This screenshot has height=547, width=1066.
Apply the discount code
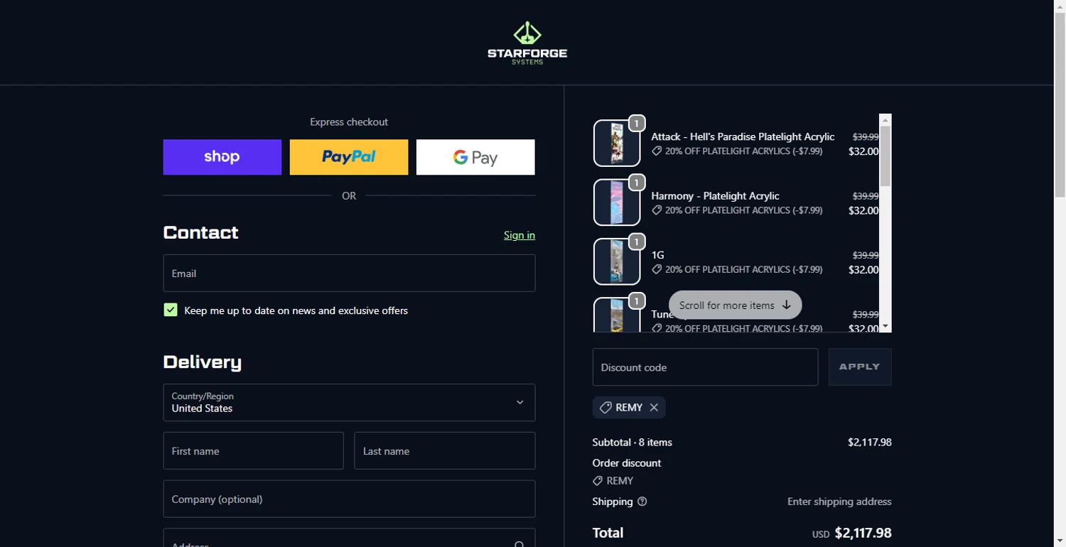coord(860,367)
